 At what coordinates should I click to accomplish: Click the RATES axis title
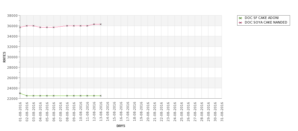tap(4, 57)
